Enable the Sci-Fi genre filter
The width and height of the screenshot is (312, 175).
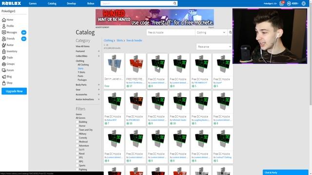pos(77,150)
